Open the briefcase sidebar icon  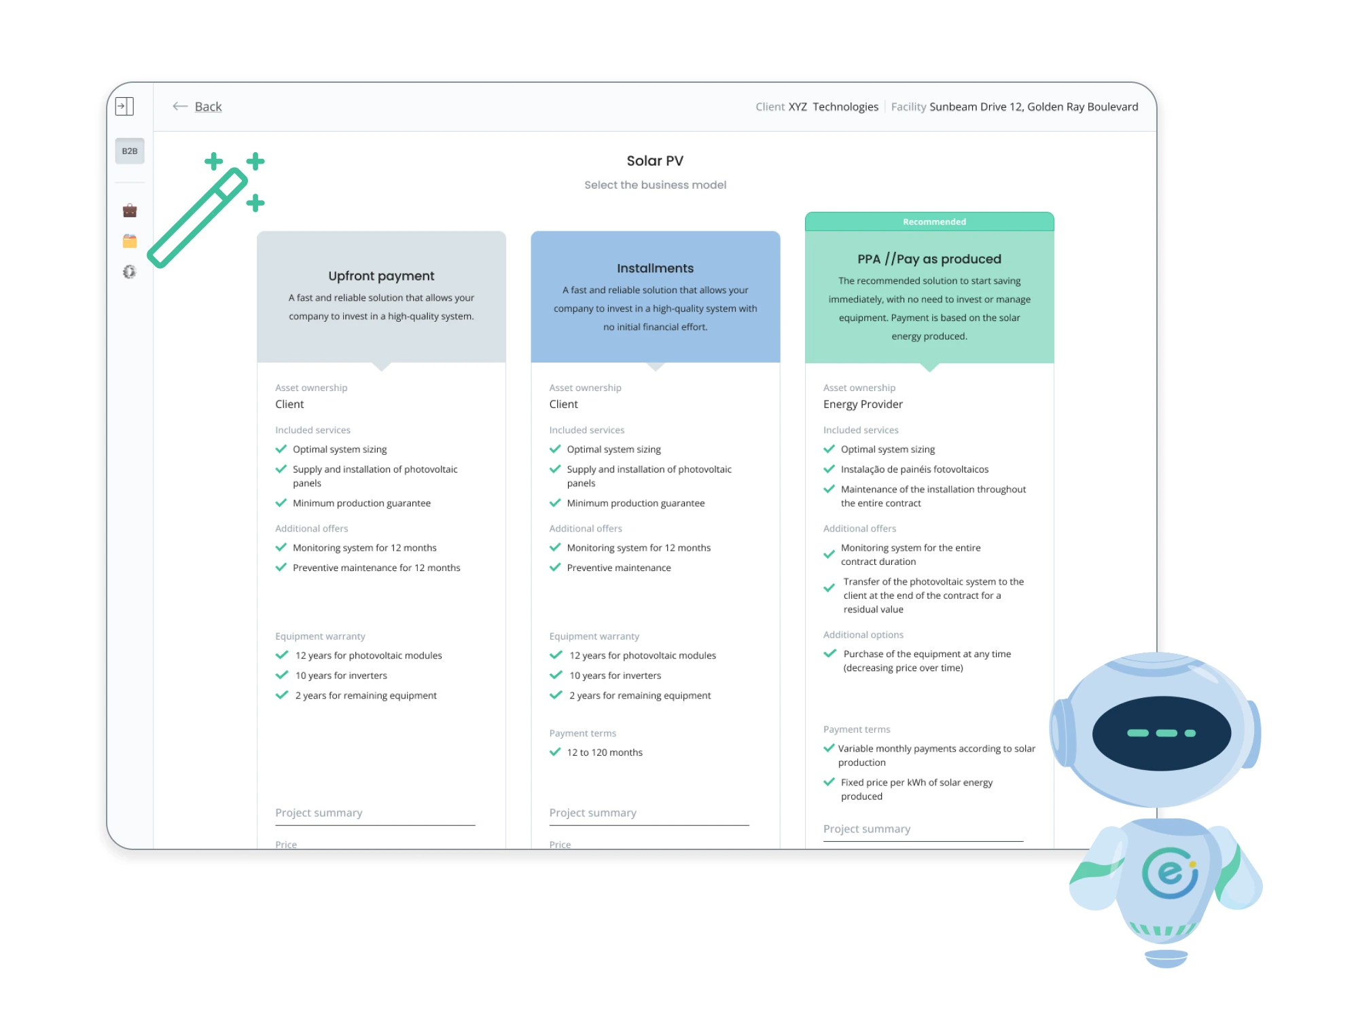[x=129, y=210]
